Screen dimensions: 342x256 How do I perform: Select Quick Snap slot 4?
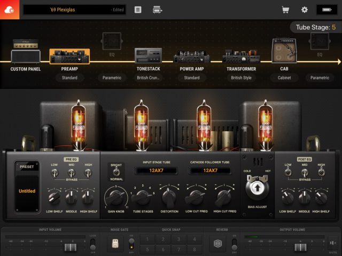pyautogui.click(x=195, y=239)
